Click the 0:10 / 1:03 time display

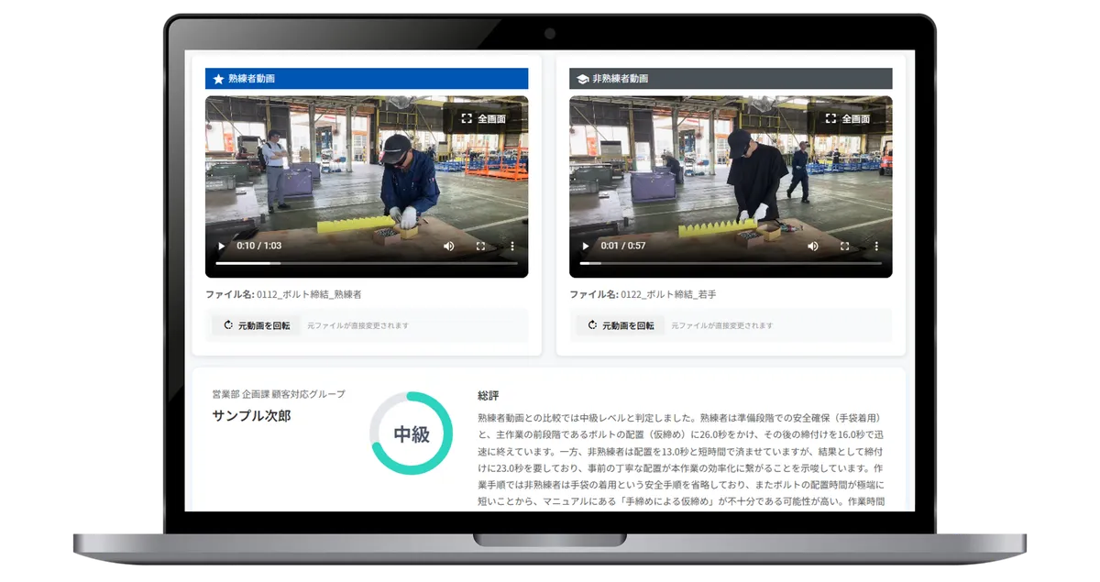pos(259,247)
